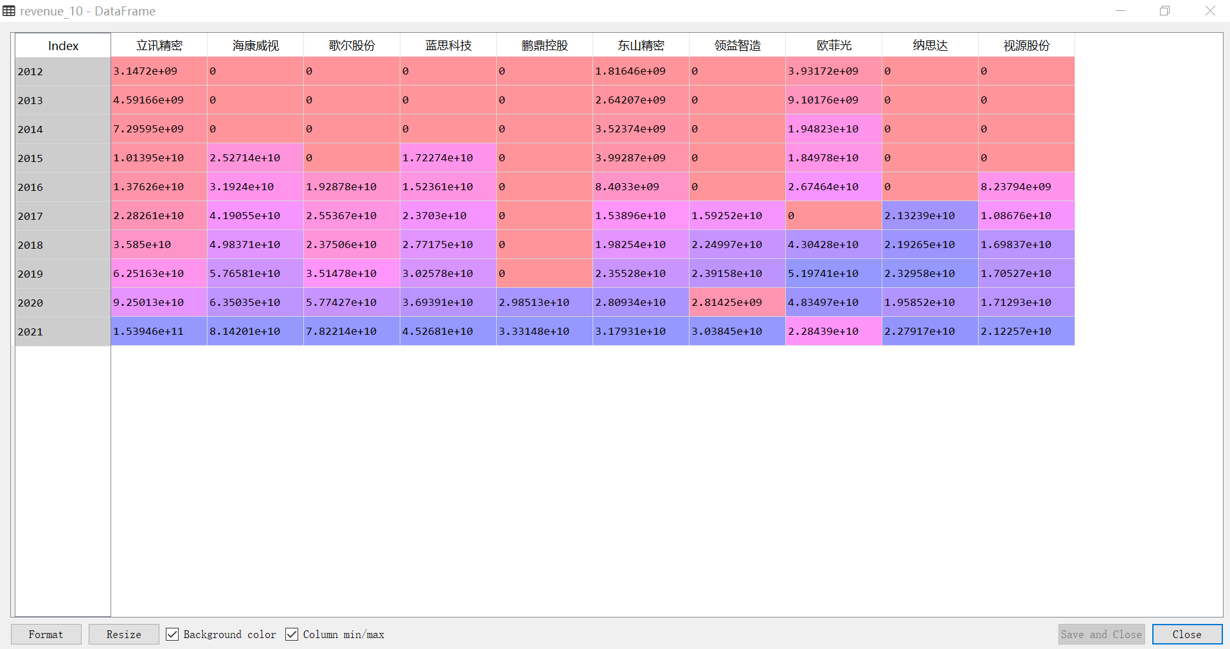Select cell 9.25013e+10
Image resolution: width=1230 pixels, height=649 pixels.
click(x=159, y=303)
